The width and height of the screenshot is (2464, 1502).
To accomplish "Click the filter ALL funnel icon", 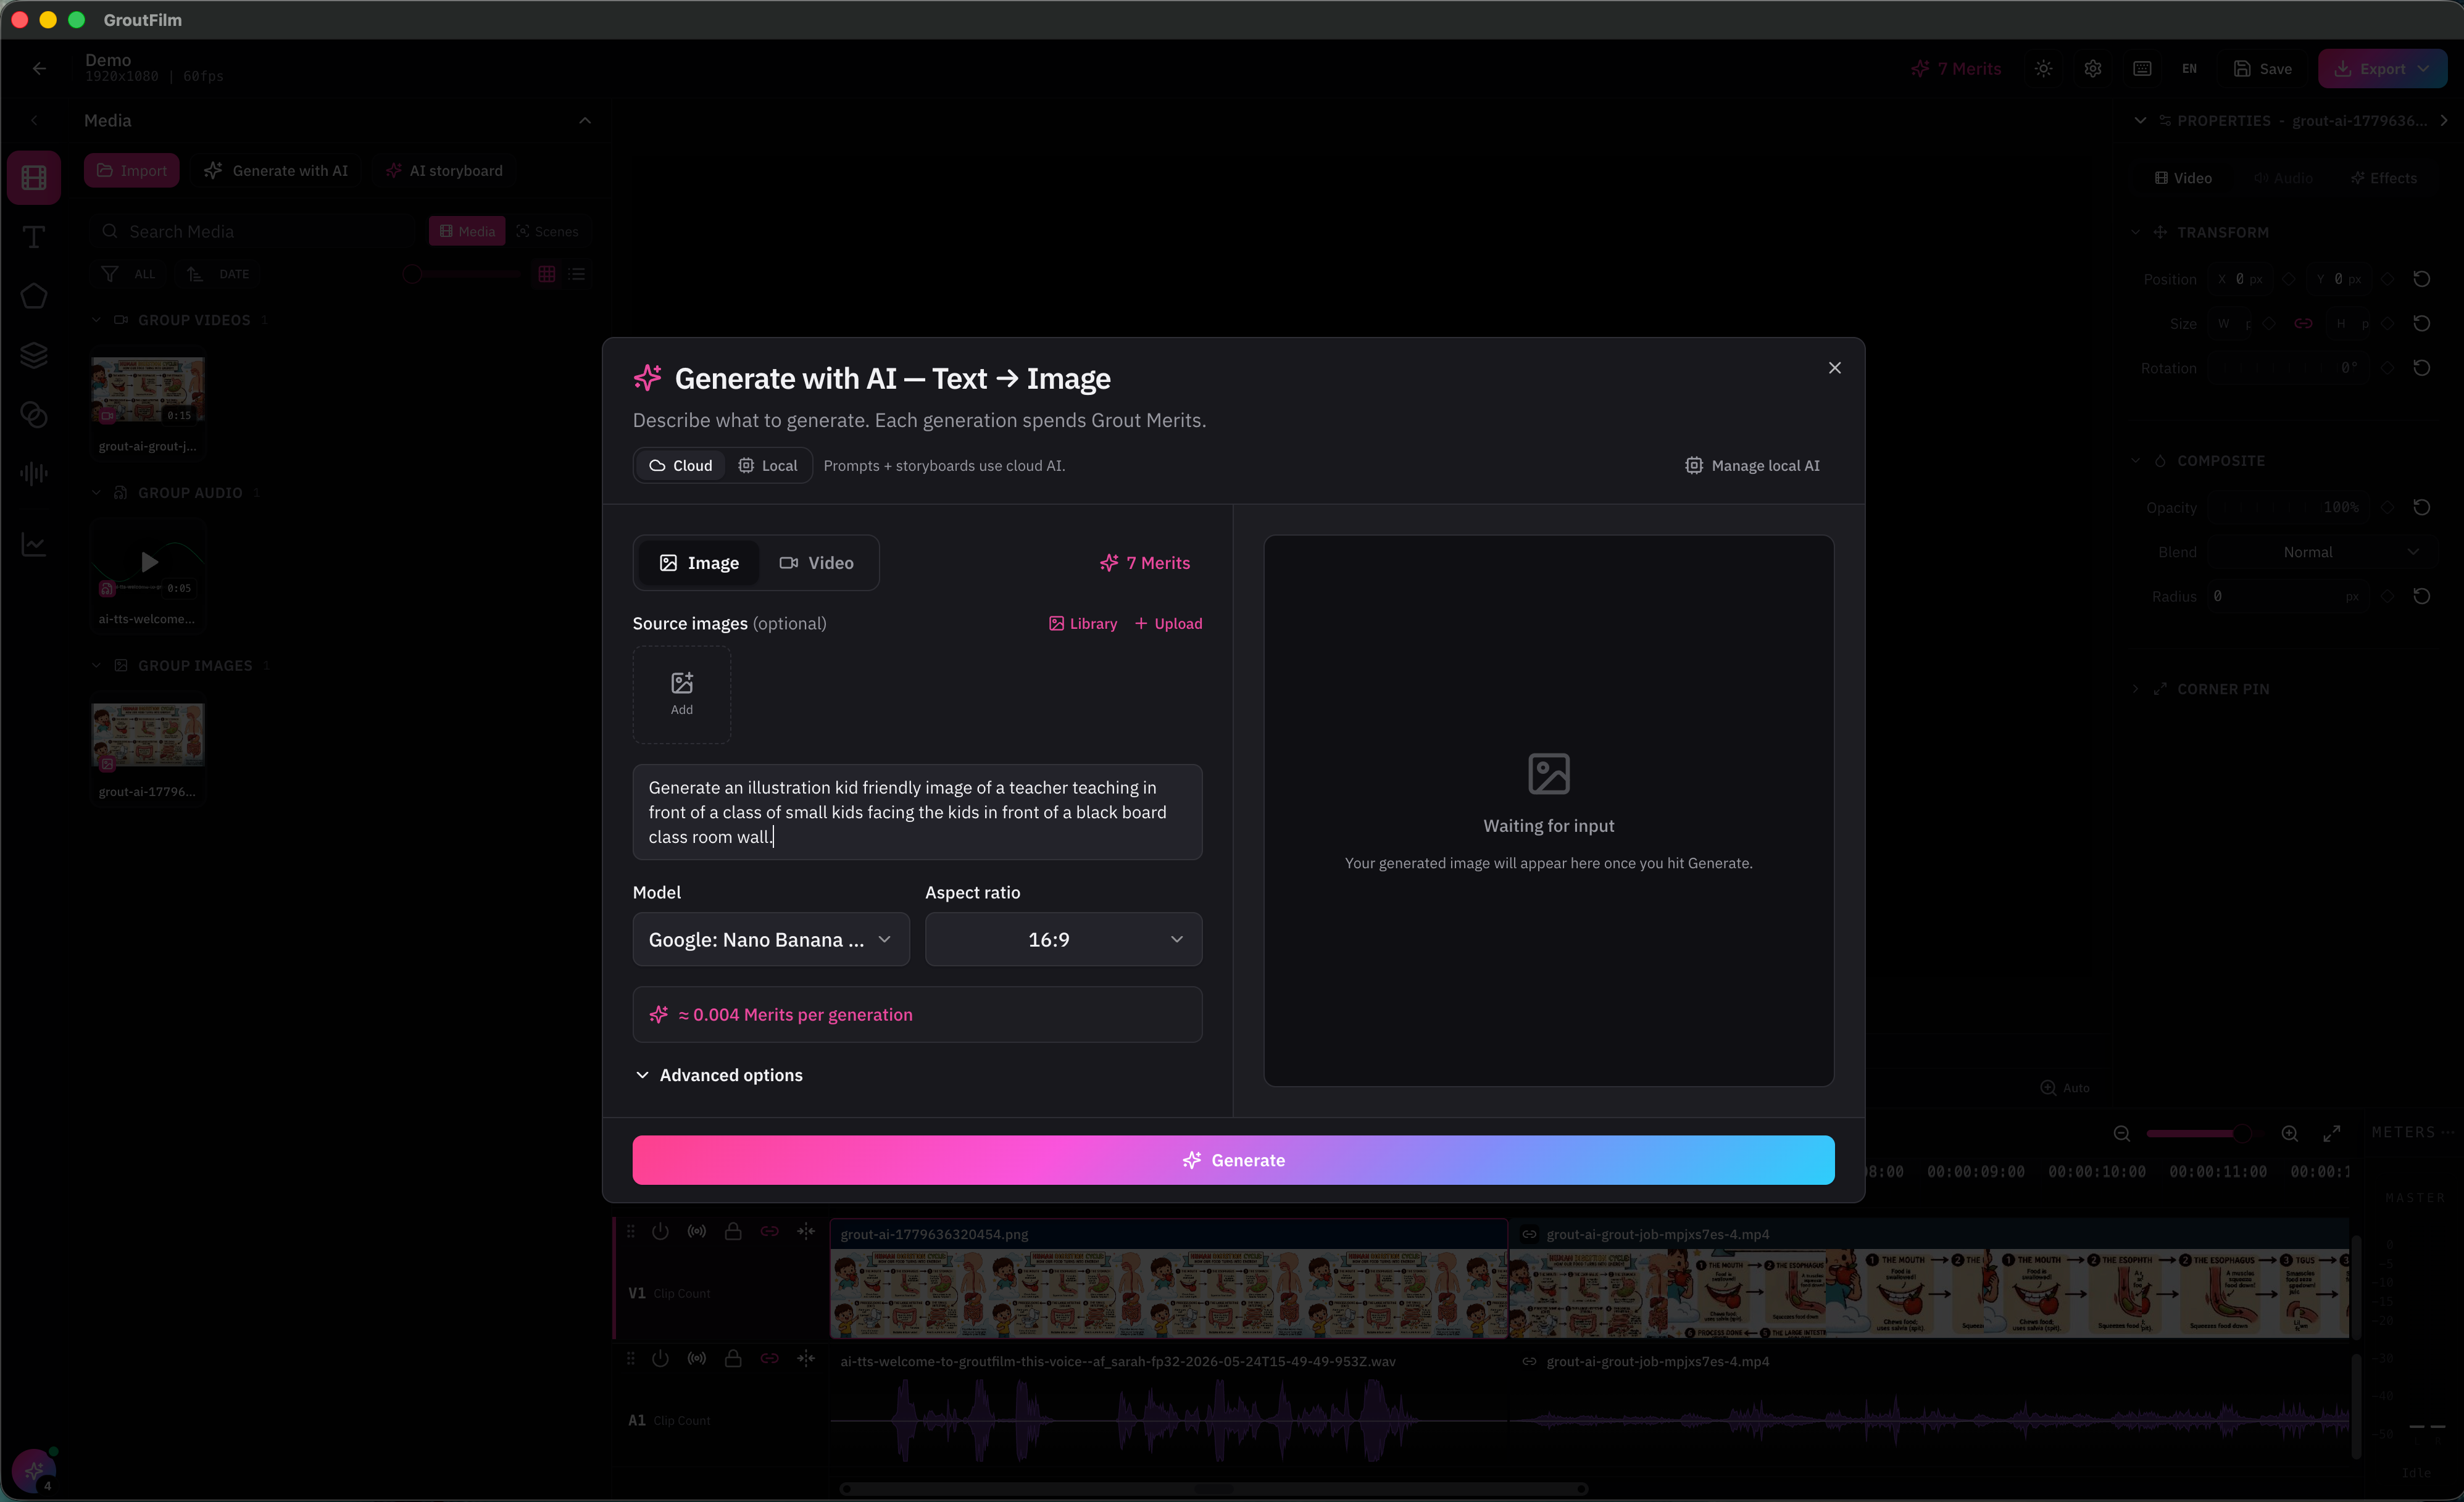I will pos(110,274).
